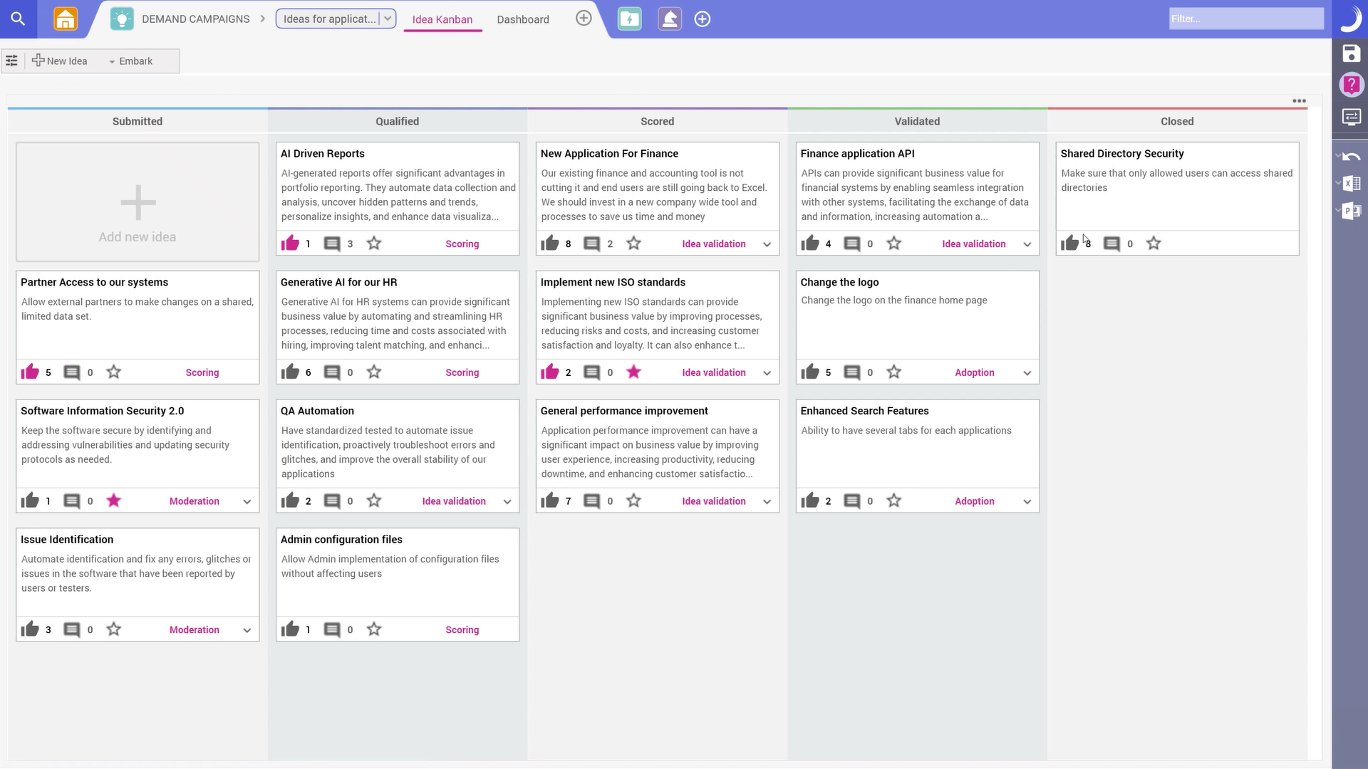1368x769 pixels.
Task: Save changes with the floppy disk icon
Action: point(1351,53)
